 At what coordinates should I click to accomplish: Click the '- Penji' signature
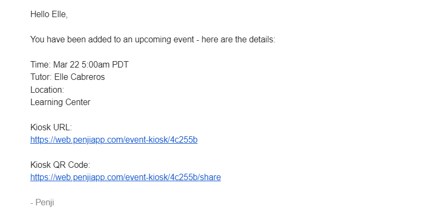click(42, 203)
